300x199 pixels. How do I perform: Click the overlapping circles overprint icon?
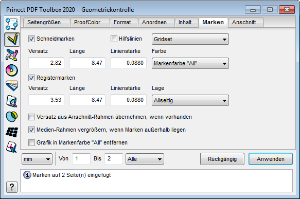pos(12,116)
